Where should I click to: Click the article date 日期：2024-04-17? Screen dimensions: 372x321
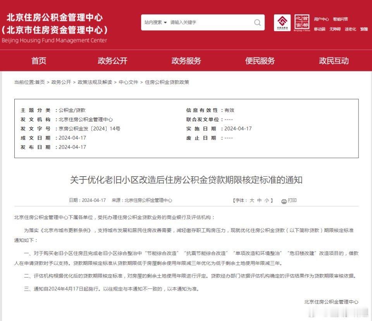pos(87,200)
